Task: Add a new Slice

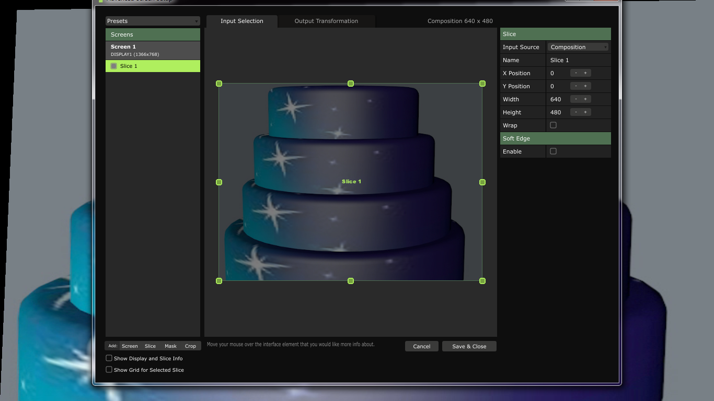Action: [150, 346]
